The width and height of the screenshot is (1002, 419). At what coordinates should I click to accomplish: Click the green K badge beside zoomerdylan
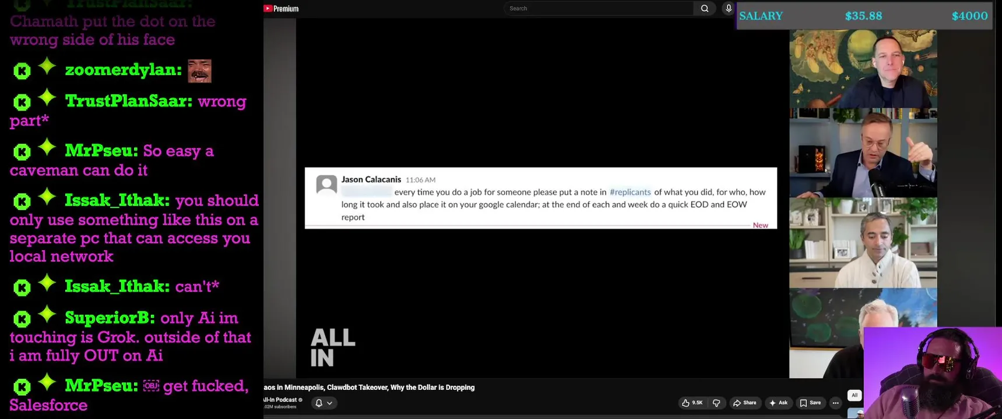click(22, 71)
